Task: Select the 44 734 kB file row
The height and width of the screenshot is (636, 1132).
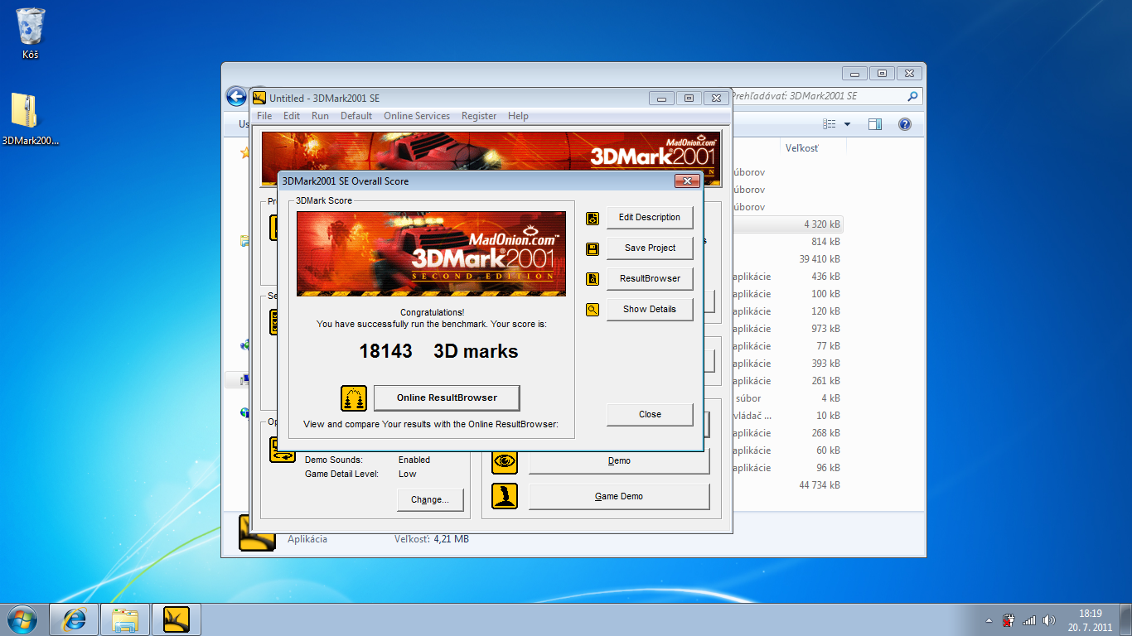Action: (787, 485)
